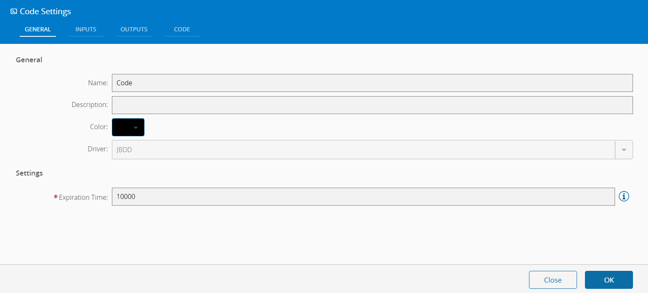648x293 pixels.
Task: Expand the Driver dropdown arrow
Action: click(624, 150)
